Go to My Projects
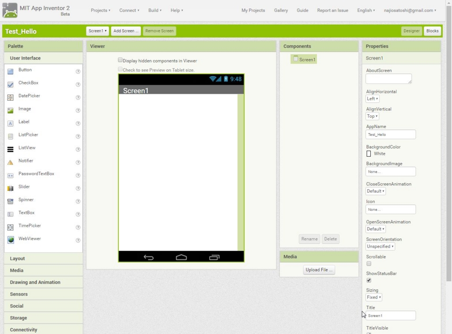 pyautogui.click(x=253, y=11)
